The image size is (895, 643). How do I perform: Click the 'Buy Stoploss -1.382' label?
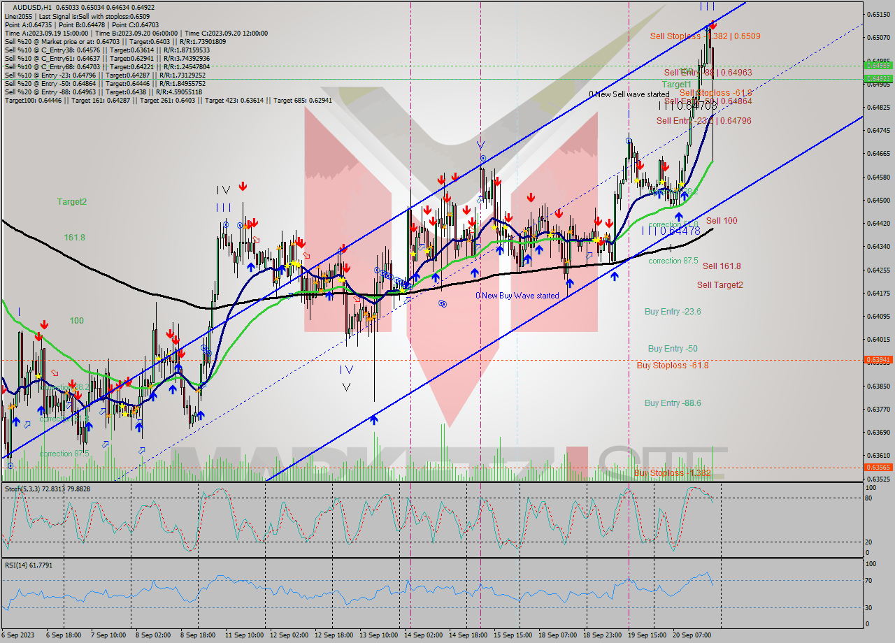click(x=672, y=473)
